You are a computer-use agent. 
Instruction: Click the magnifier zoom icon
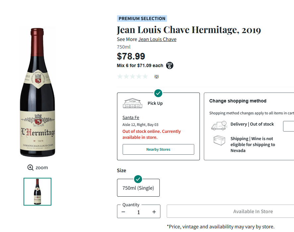(30, 168)
